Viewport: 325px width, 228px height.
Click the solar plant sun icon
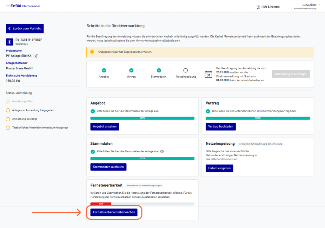9,42
